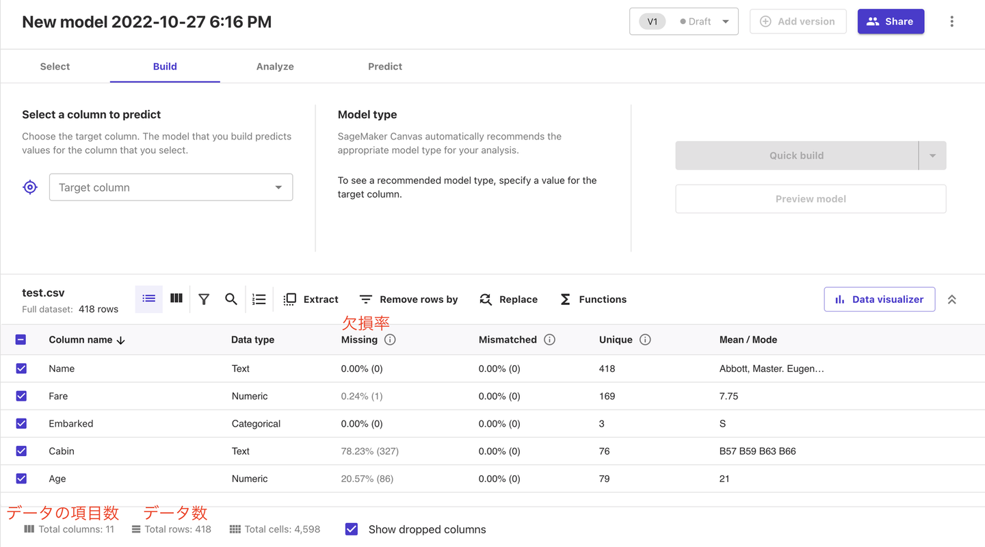The width and height of the screenshot is (985, 547).
Task: Open the model recipe list icon
Action: (x=259, y=299)
